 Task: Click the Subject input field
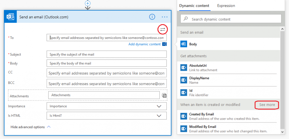(x=106, y=54)
